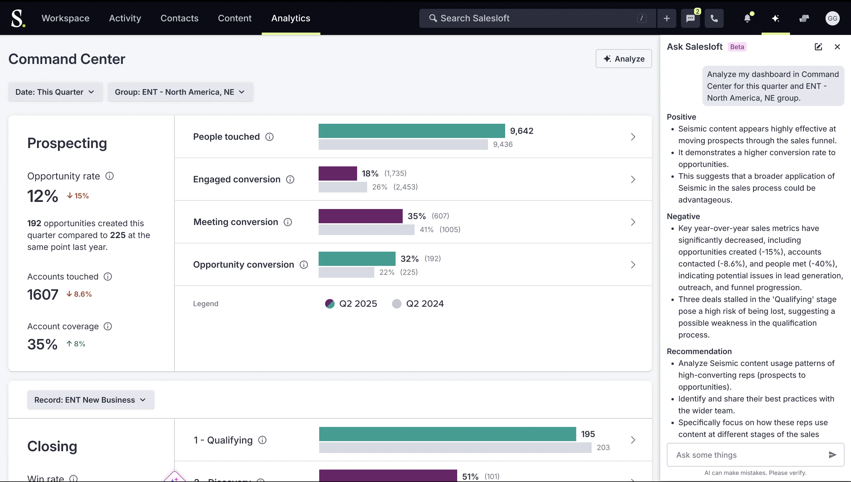851x482 pixels.
Task: Show info for Win rate
Action: click(x=73, y=478)
